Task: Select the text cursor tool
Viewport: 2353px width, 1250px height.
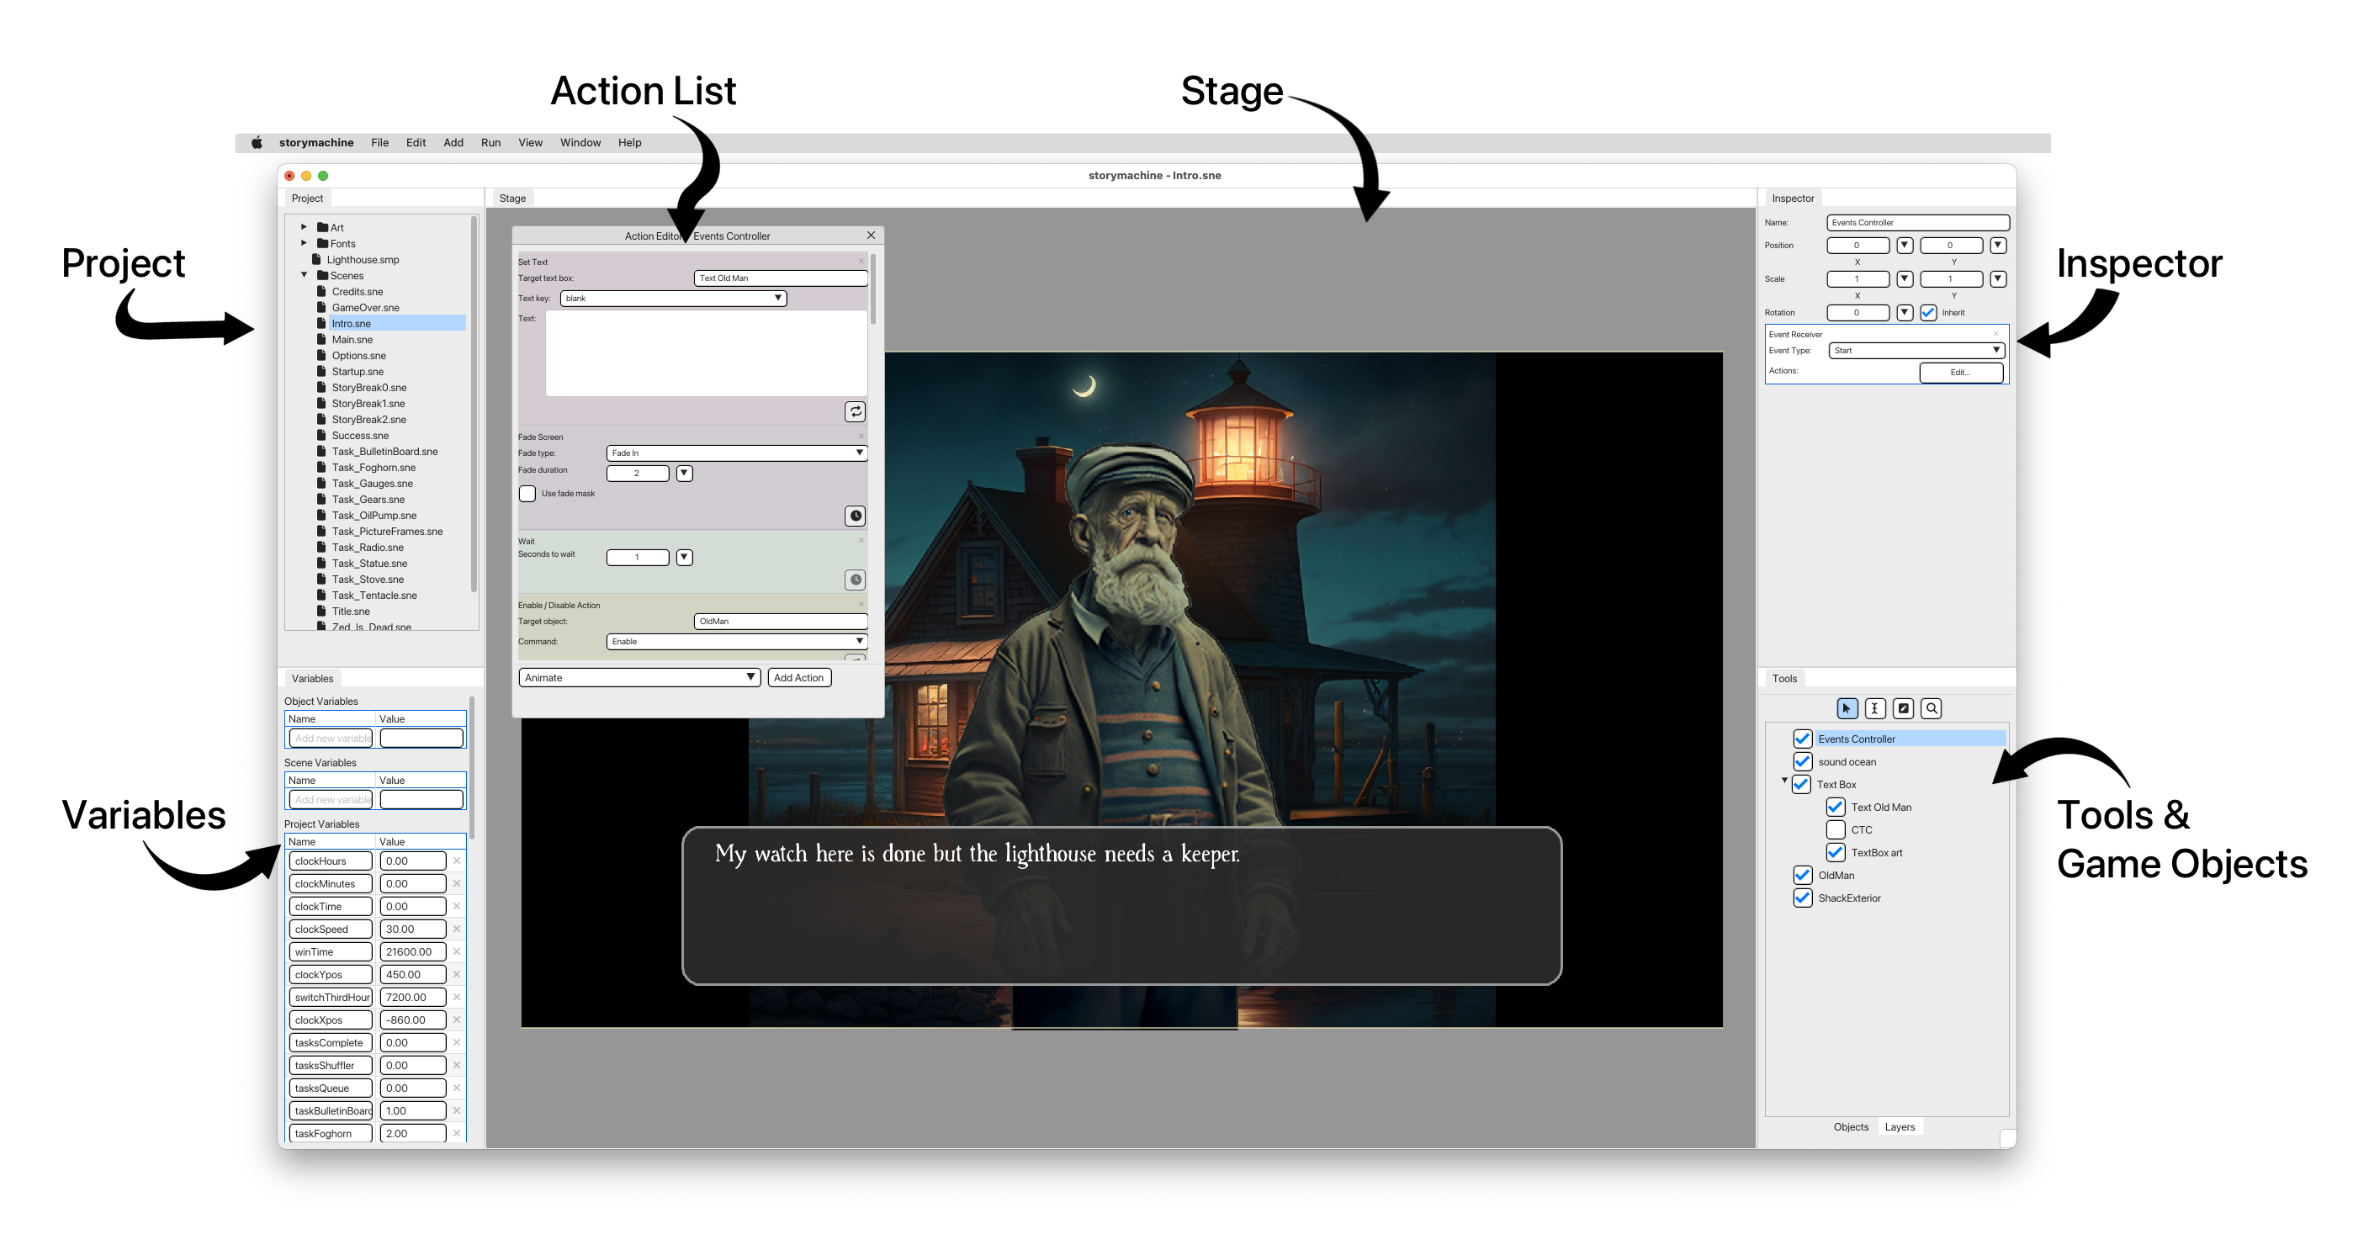Action: [x=1874, y=708]
